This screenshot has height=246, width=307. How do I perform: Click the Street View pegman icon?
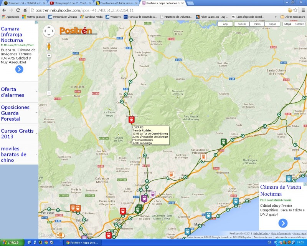pyautogui.click(x=49, y=47)
